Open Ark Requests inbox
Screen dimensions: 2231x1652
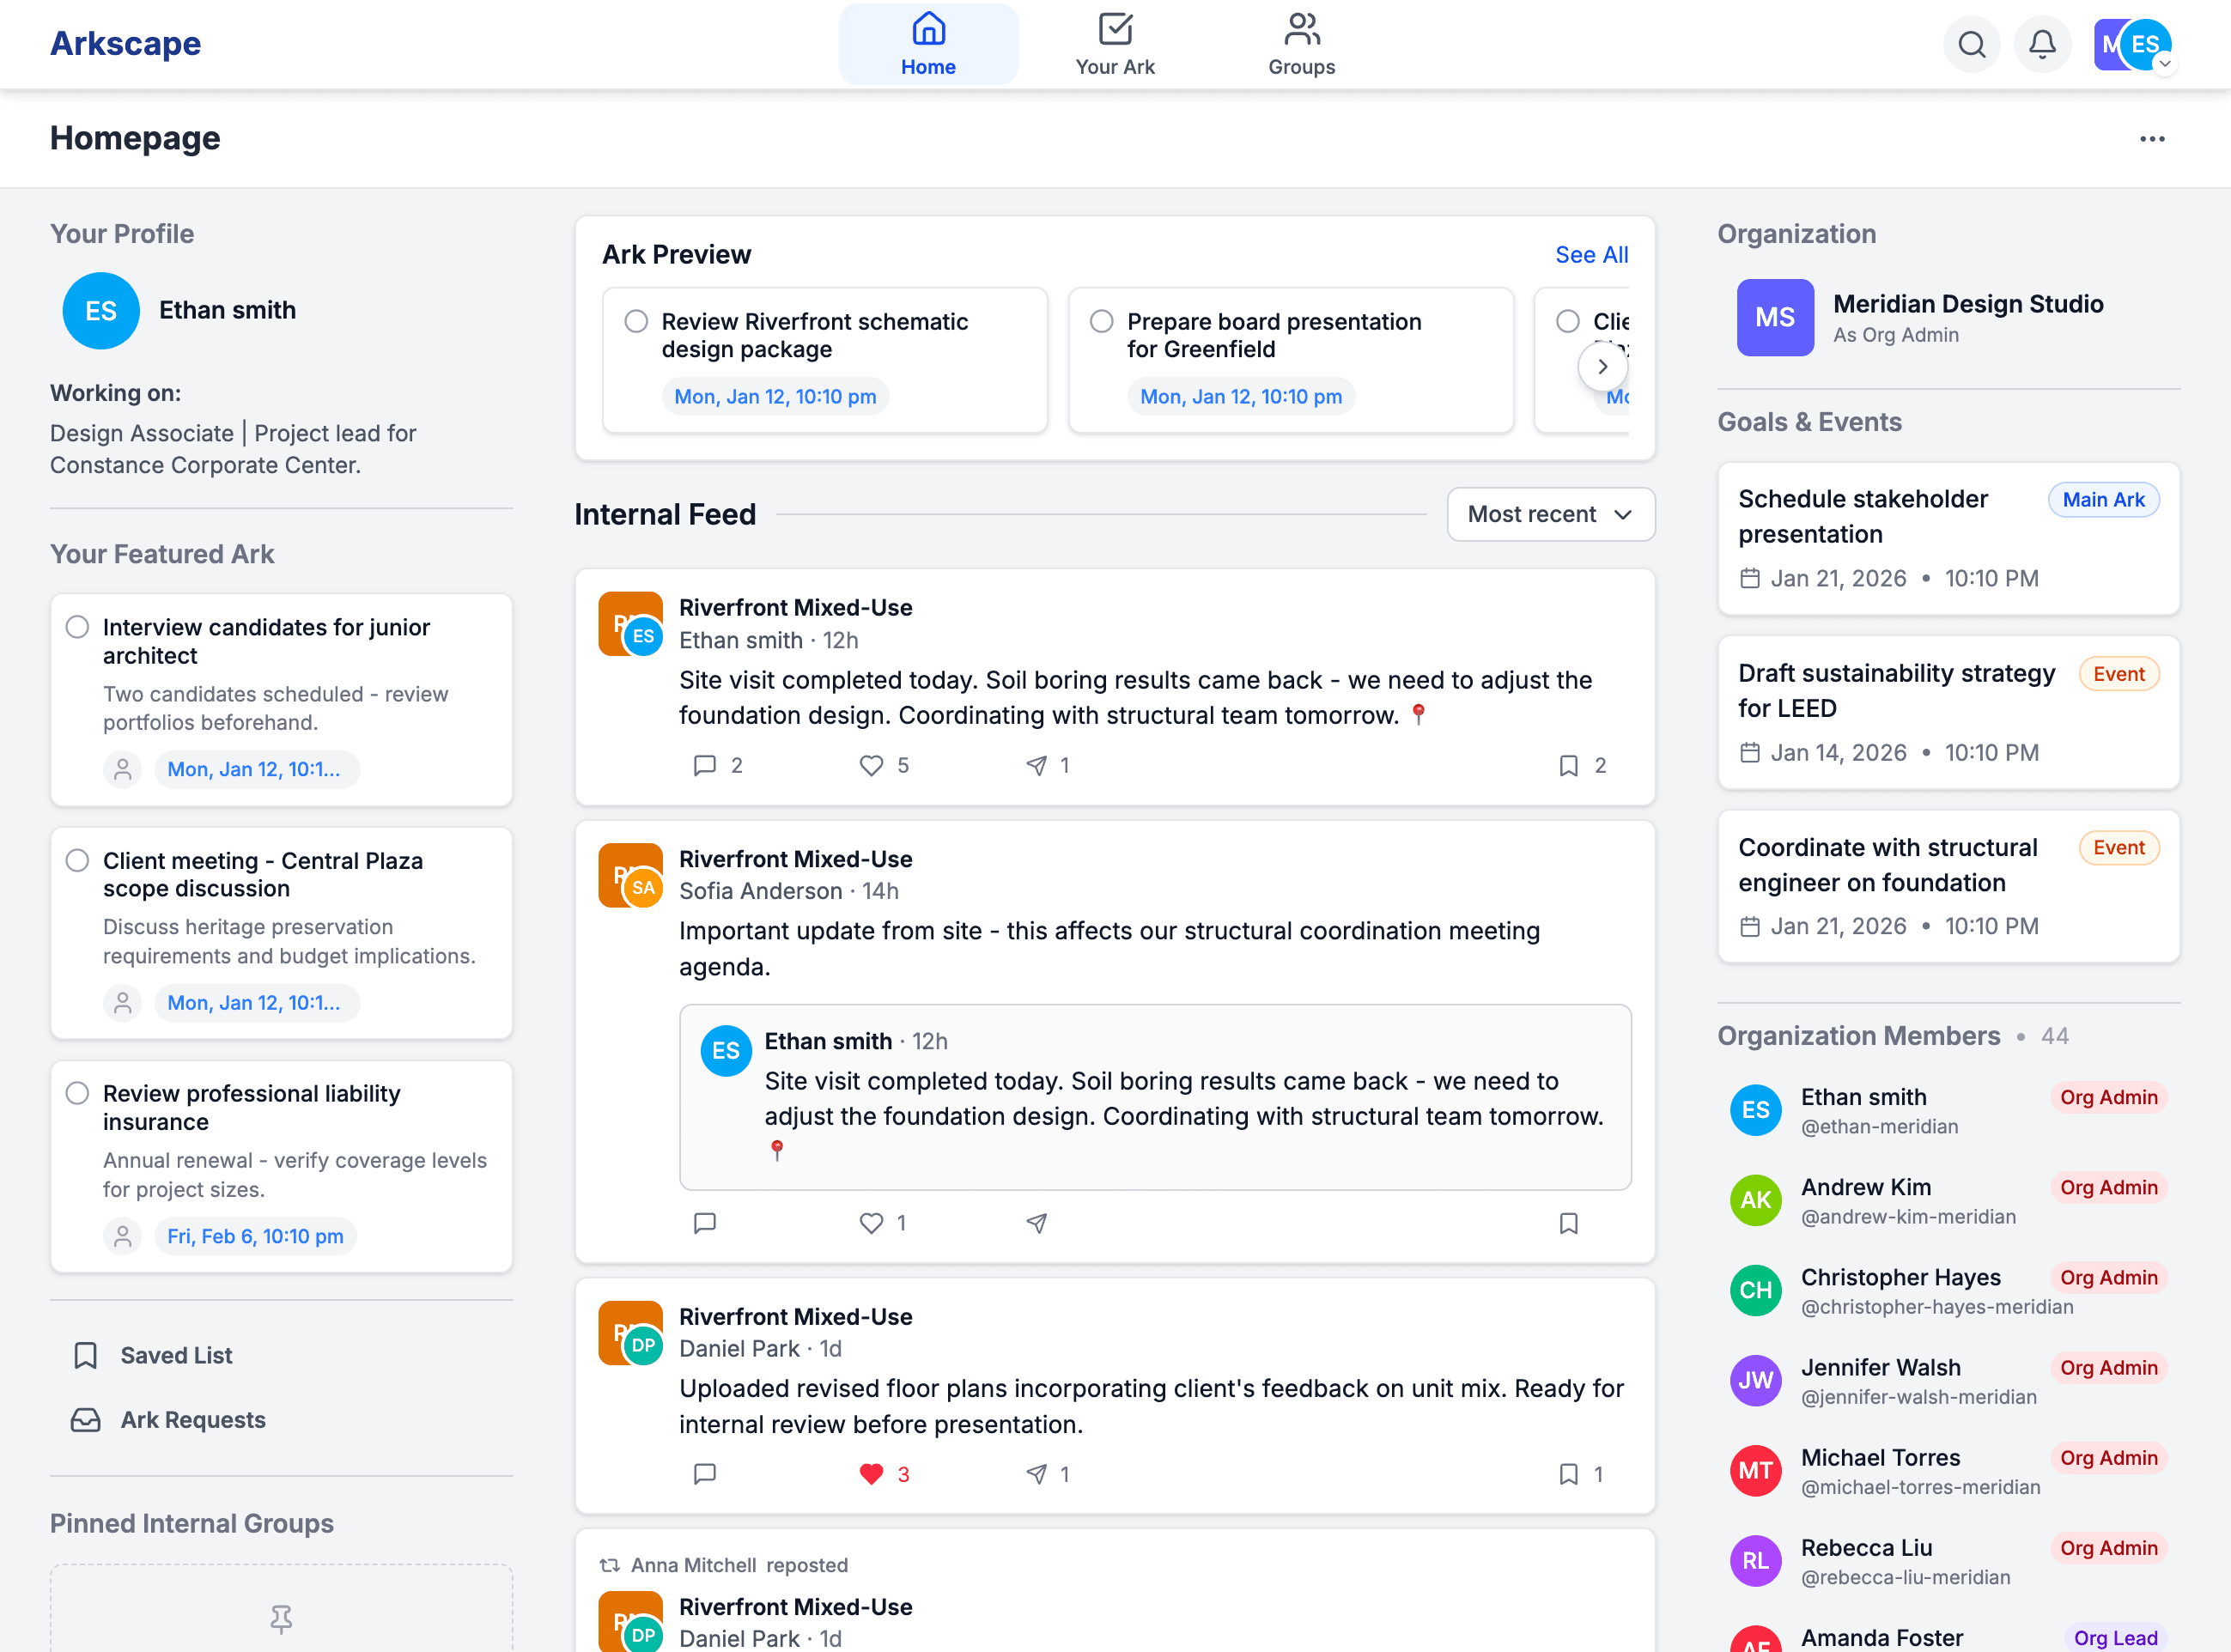coord(192,1420)
